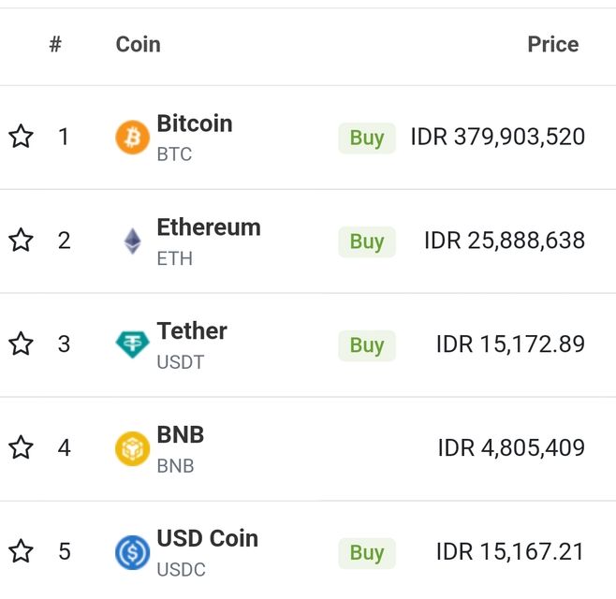Click the USD Coin logo icon
616x599 pixels.
[132, 552]
